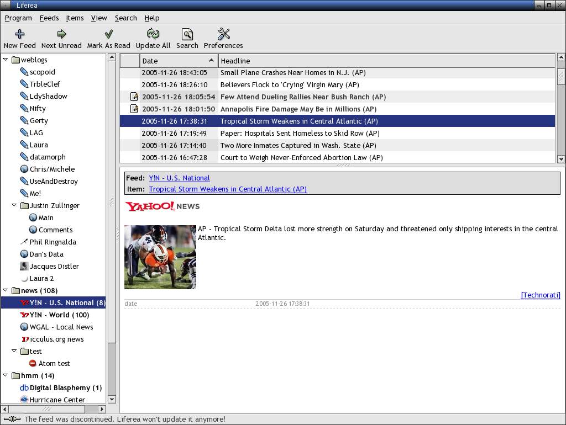Open the Items menu
This screenshot has width=566, height=425.
click(x=75, y=18)
